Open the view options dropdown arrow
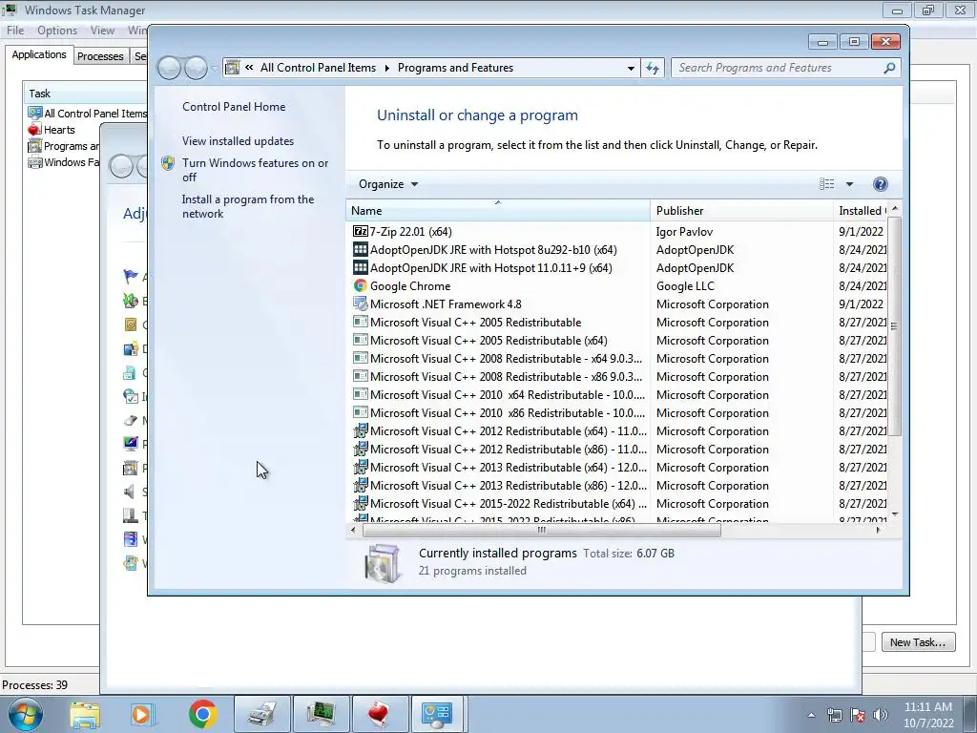The image size is (977, 733). point(849,184)
